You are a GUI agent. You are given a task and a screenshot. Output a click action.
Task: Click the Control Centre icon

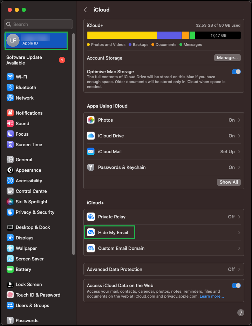(x=10, y=191)
